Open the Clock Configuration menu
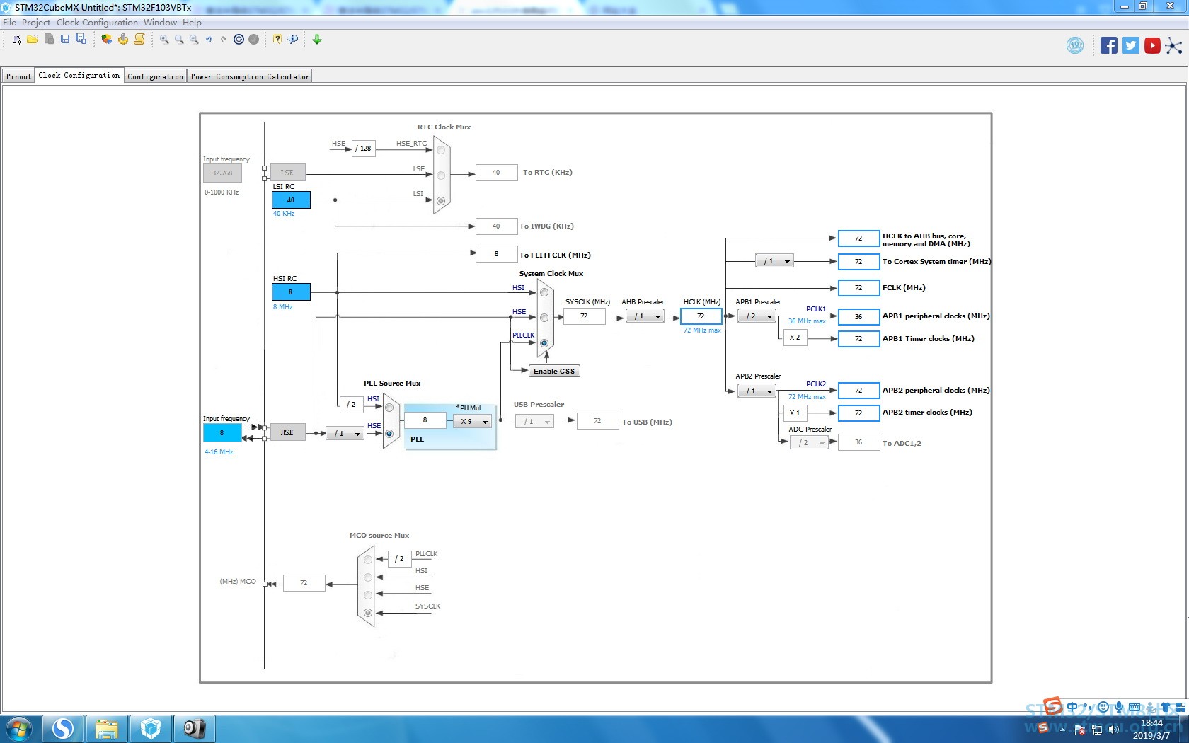Viewport: 1189px width, 743px height. click(97, 23)
